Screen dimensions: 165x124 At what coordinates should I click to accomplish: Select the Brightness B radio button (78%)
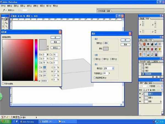pyautogui.click(x=40, y=63)
